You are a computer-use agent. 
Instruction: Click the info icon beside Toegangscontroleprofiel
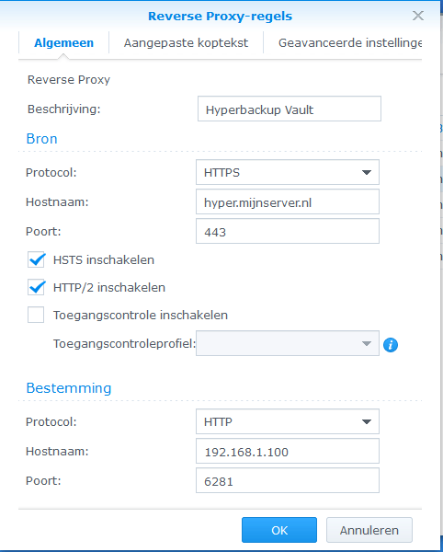[x=391, y=345]
